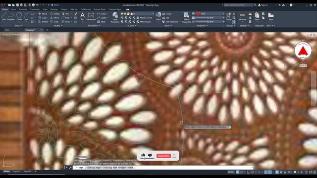The height and width of the screenshot is (178, 317).
Task: Click the Leader tool
Action: (x=102, y=18)
